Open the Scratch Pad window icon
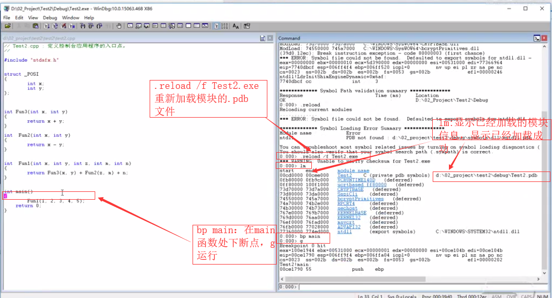The image size is (552, 298). [188, 26]
